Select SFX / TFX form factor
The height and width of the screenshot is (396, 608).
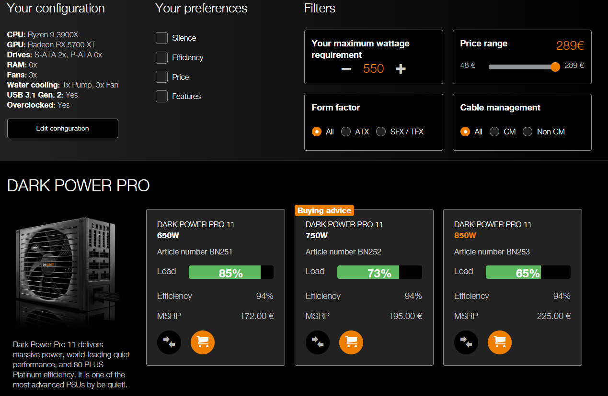[x=381, y=132]
